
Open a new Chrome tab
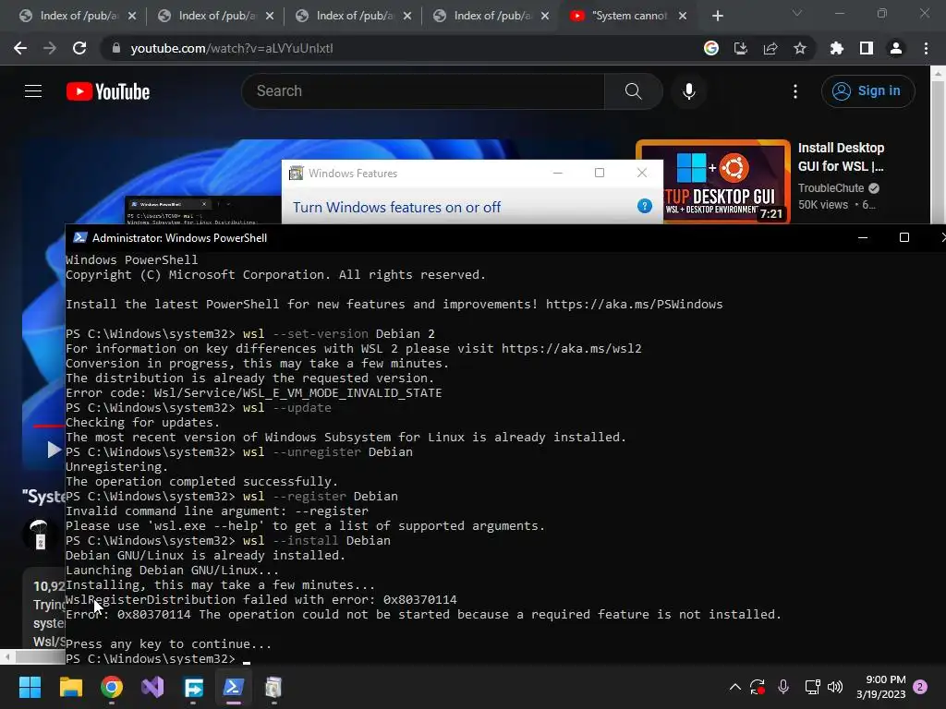point(717,16)
